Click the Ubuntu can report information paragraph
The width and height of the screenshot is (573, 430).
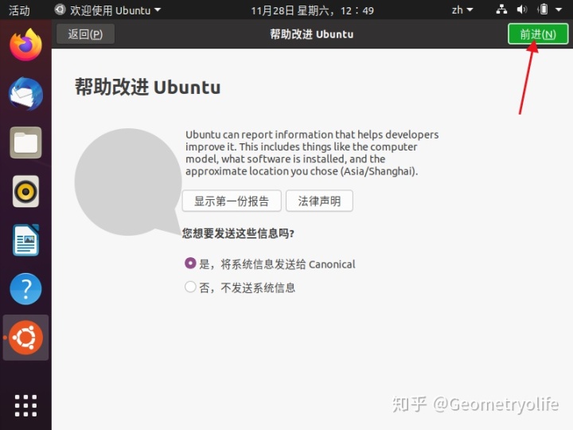[312, 153]
